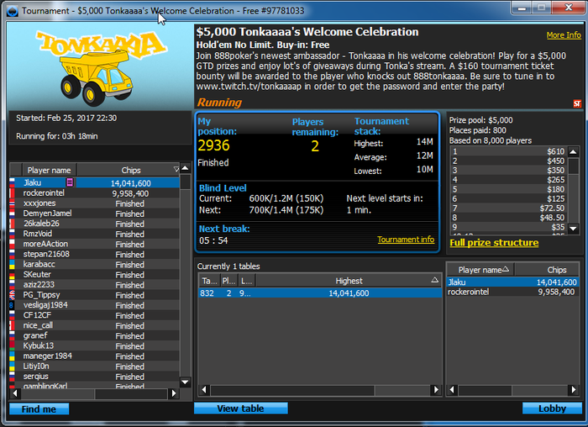This screenshot has width=588, height=427.
Task: Select LitiyI0n player row
Action: coord(94,366)
